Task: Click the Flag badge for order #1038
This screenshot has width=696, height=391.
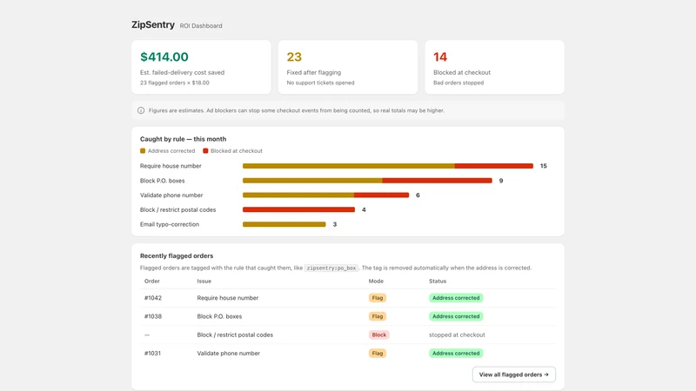Action: point(378,316)
